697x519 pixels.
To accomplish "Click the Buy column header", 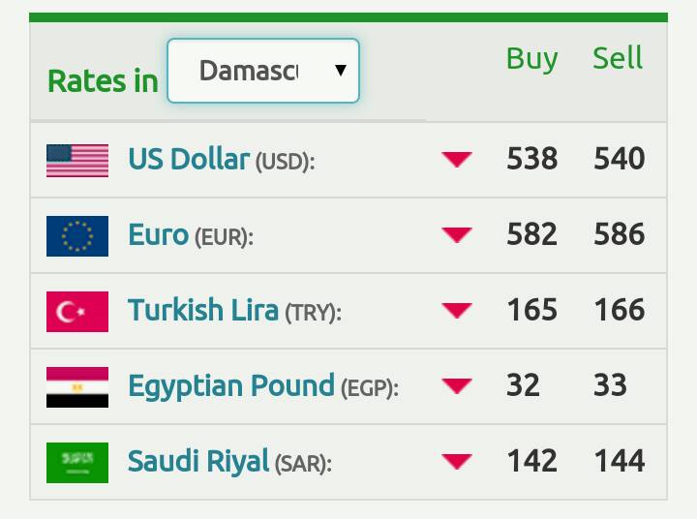I will click(531, 58).
